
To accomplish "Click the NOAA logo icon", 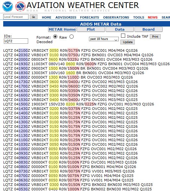I will [x=8, y=6].
